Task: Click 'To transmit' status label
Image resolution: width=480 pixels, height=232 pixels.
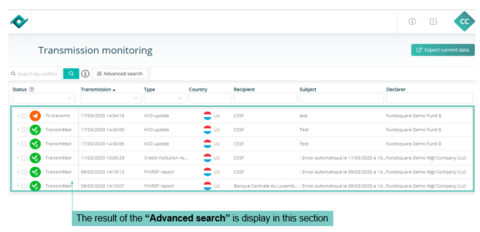Action: click(x=58, y=115)
